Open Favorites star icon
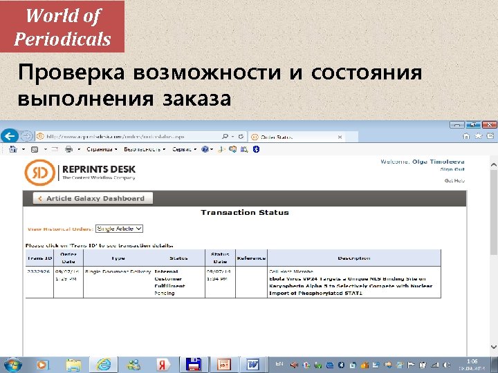The height and width of the screenshot is (373, 498). pos(478,136)
